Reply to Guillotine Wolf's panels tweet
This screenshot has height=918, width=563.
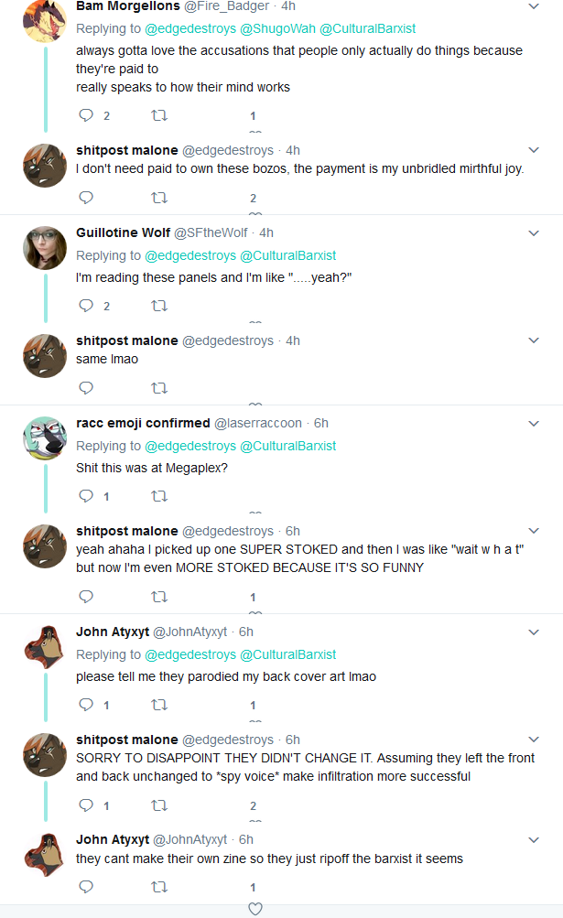pos(86,306)
